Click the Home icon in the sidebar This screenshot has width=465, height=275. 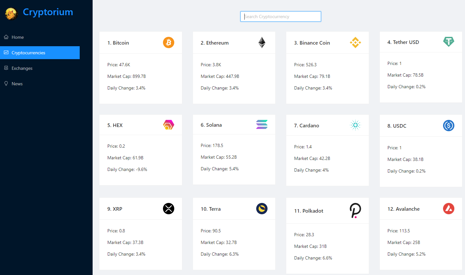5,37
